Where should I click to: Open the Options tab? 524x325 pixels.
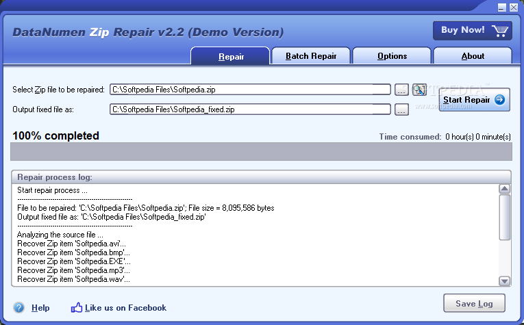[x=392, y=55]
